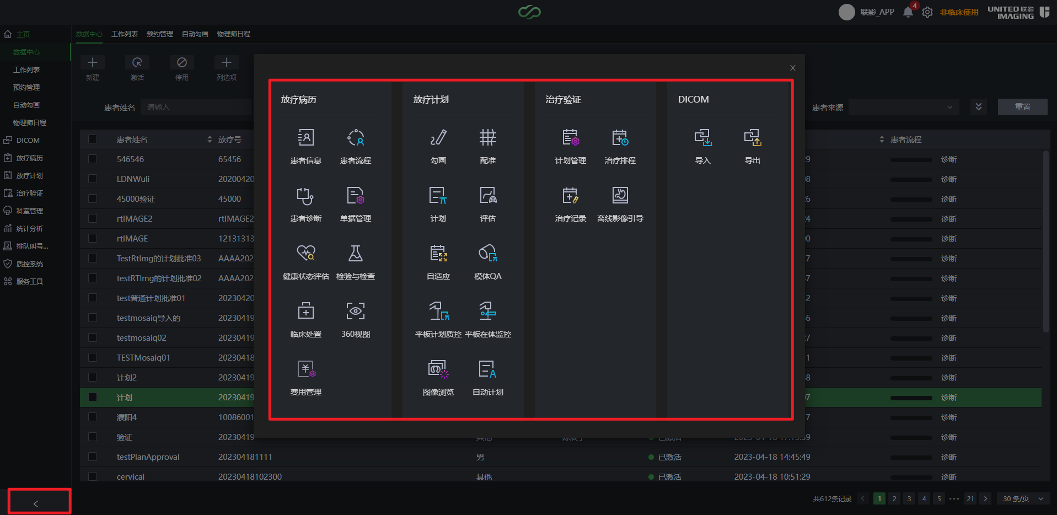Go to page 3 of records

click(909, 499)
